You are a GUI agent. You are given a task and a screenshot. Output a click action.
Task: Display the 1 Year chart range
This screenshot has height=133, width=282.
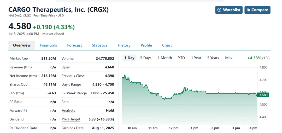point(196,58)
